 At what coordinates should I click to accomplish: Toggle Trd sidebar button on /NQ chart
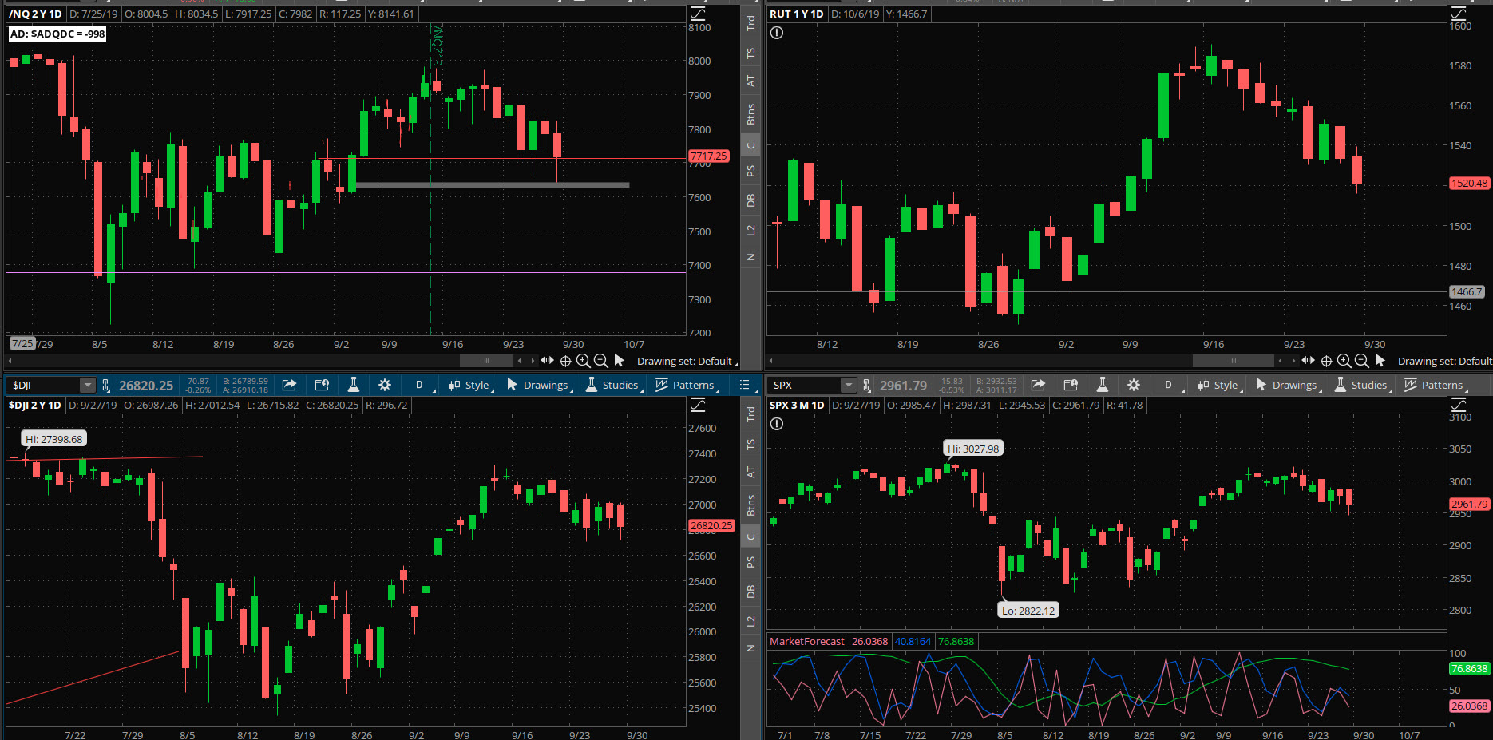[750, 23]
